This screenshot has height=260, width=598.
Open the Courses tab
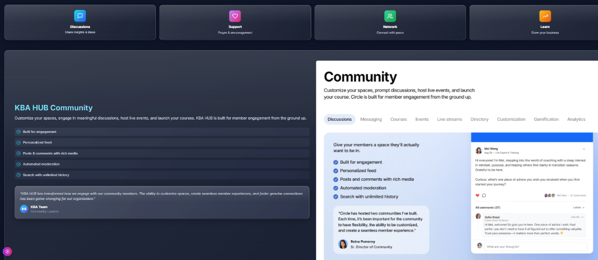click(398, 119)
